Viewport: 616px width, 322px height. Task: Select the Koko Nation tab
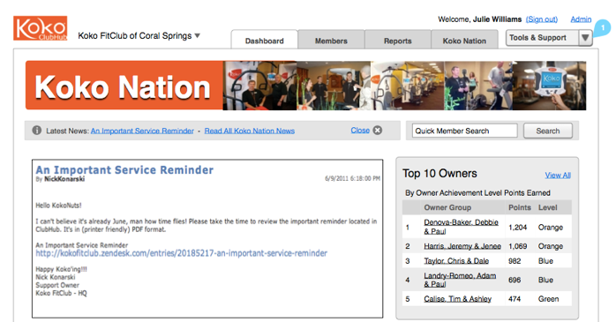tap(464, 41)
